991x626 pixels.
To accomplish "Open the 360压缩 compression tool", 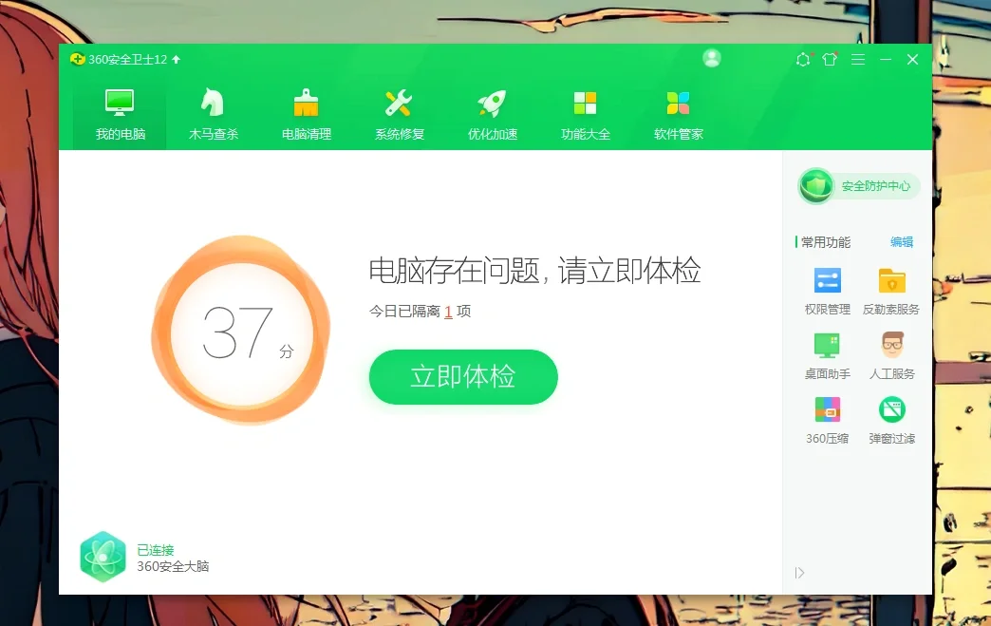I will coord(826,411).
